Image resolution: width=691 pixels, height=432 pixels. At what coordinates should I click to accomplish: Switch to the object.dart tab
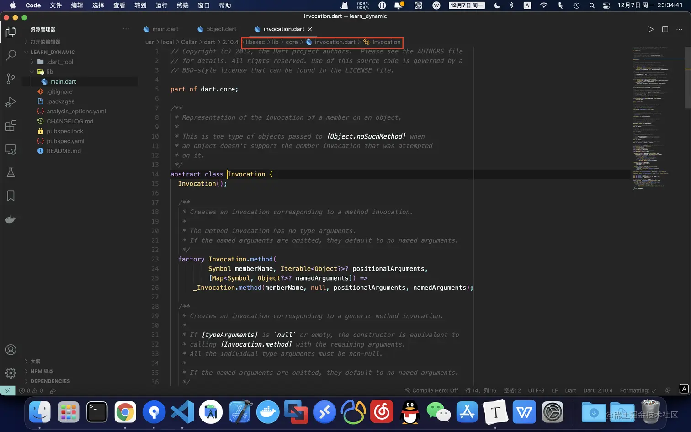221,29
